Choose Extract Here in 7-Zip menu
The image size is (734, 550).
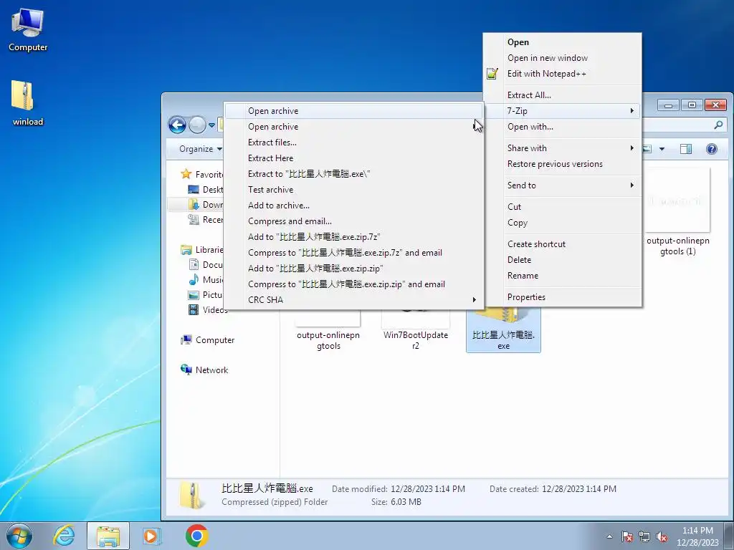[x=353, y=158]
